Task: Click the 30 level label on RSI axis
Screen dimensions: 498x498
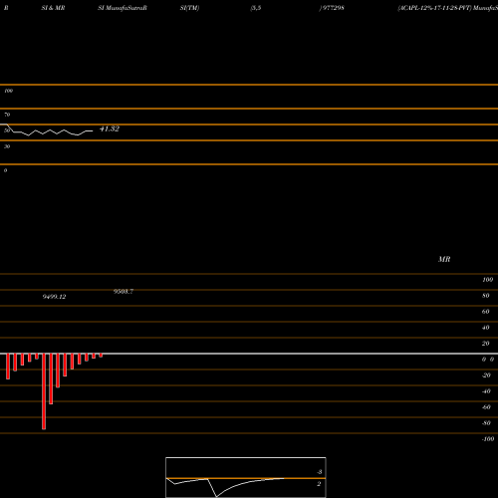Action: pos(7,146)
